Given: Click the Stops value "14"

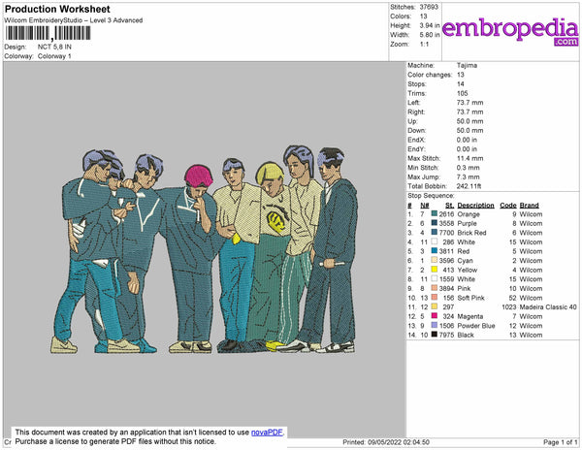Looking at the screenshot, I should click(461, 84).
